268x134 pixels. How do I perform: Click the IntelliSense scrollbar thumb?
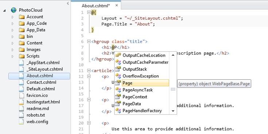click(173, 89)
